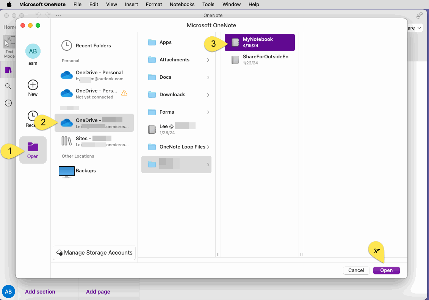Click the recent clock icon in OneNote sidebar

(8, 103)
